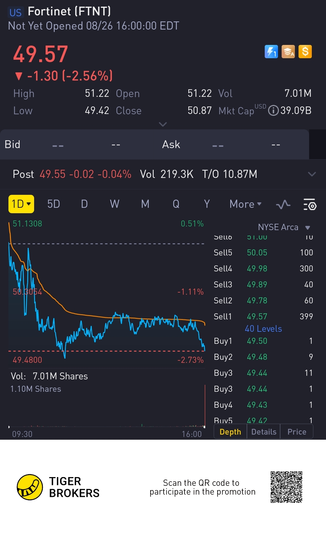Tap the 16:00 time axis label
This screenshot has width=326, height=535.
[192, 434]
